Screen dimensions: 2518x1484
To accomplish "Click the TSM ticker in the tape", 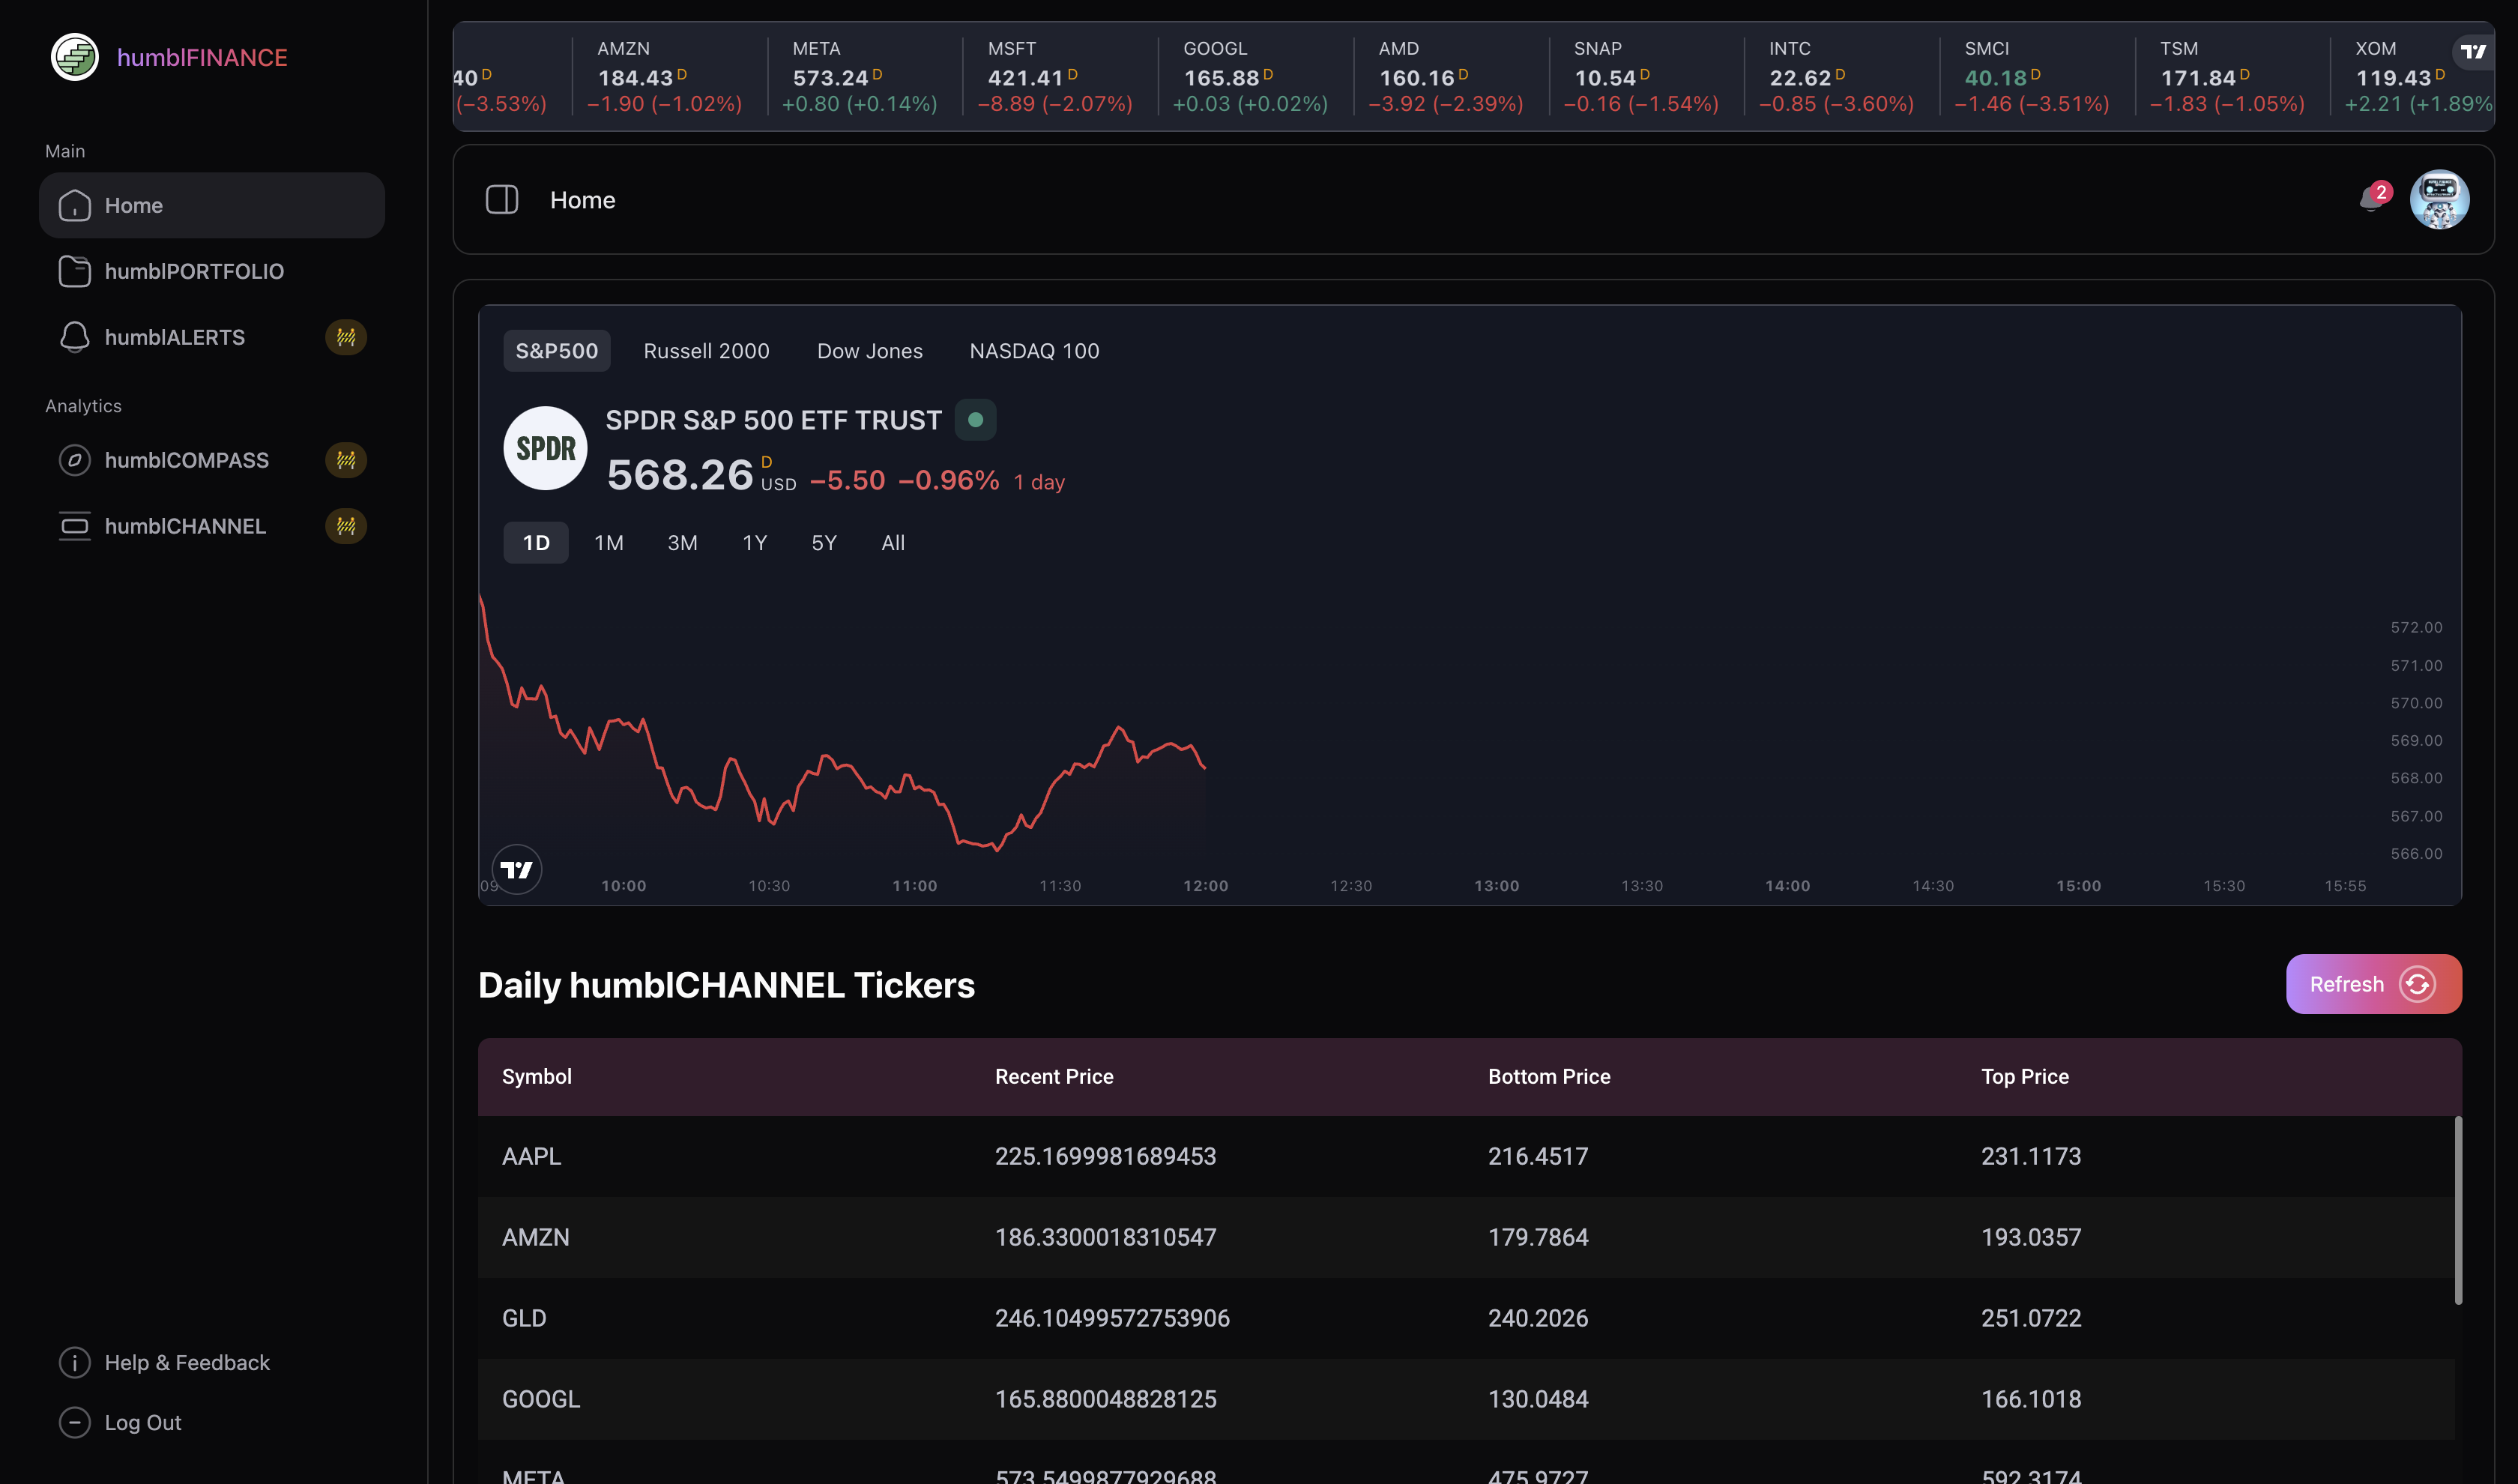I will pyautogui.click(x=2232, y=76).
